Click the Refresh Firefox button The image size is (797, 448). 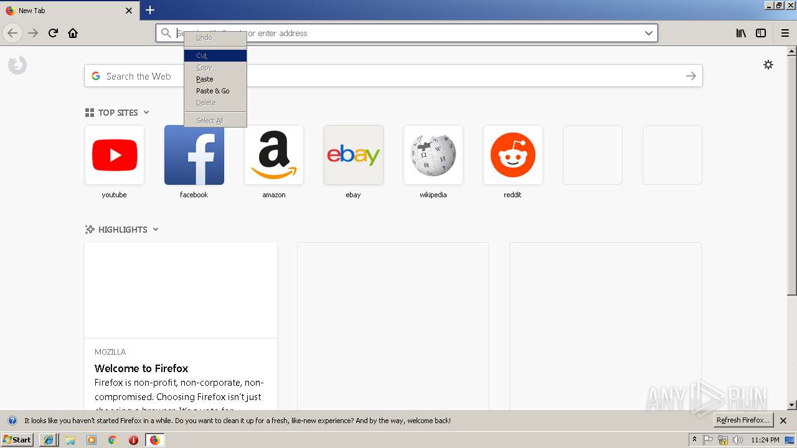(x=743, y=420)
